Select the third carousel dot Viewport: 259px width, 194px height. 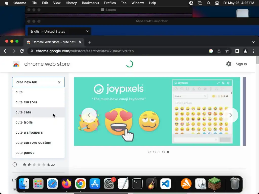(159, 152)
